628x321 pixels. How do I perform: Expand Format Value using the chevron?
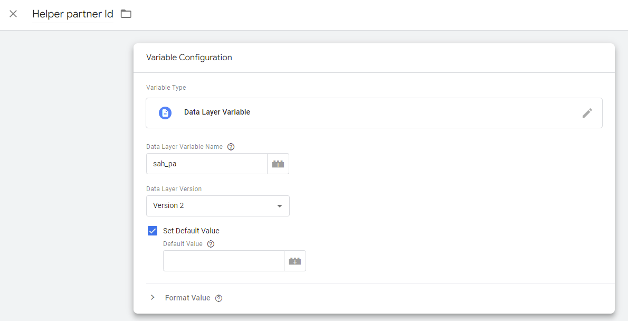(x=153, y=298)
